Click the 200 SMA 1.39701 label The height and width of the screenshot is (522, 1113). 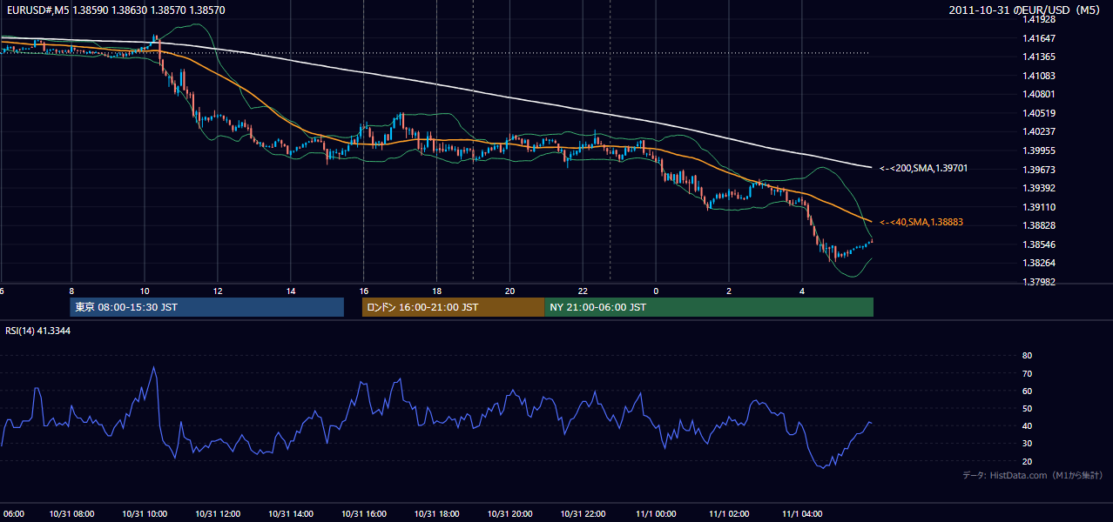(923, 168)
